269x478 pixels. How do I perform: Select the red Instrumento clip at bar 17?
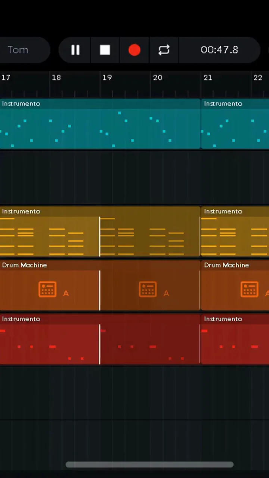pos(100,339)
